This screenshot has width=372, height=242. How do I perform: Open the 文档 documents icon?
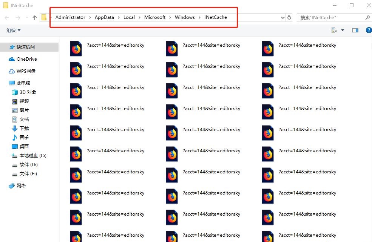click(x=15, y=119)
